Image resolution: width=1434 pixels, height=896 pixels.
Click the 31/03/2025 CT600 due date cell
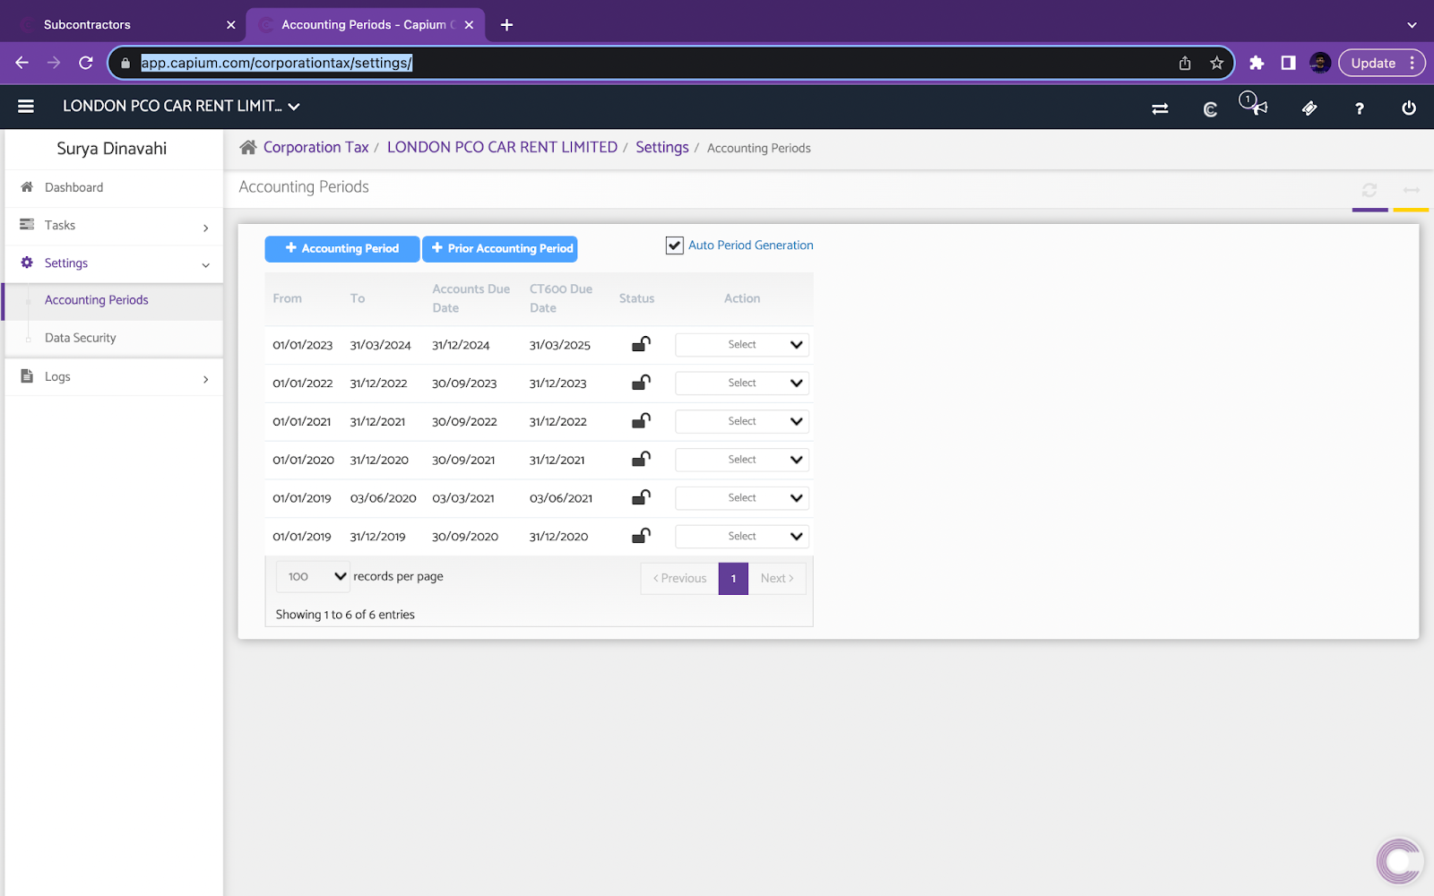pos(560,345)
